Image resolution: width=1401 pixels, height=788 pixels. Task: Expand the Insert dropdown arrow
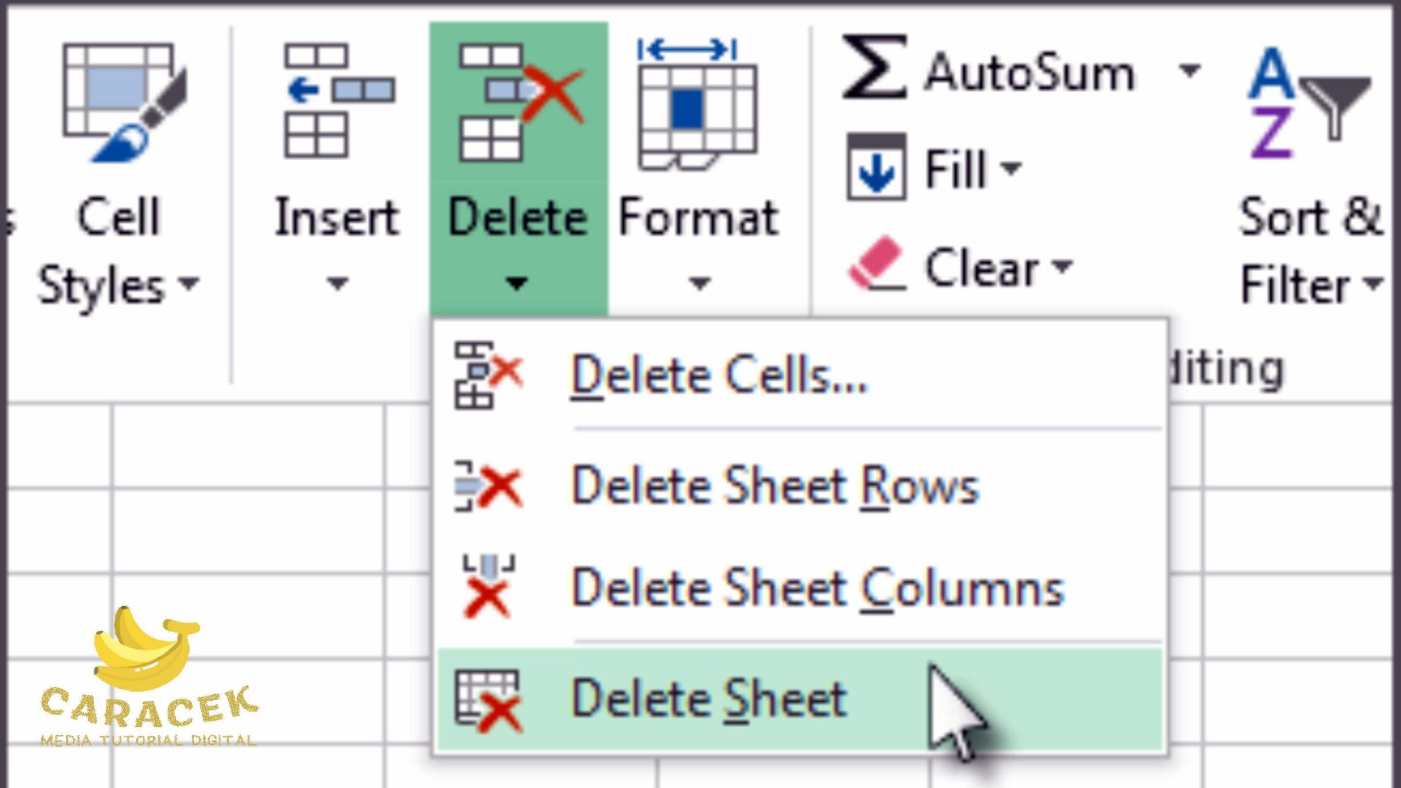[x=337, y=283]
